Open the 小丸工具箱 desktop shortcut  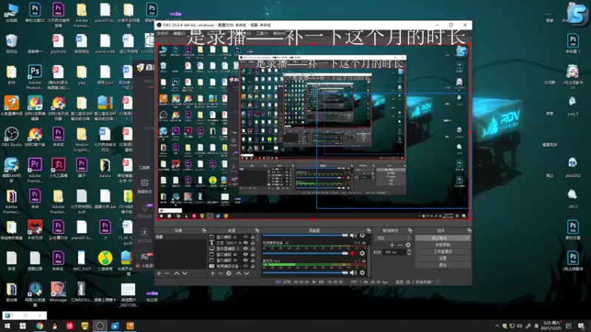(58, 167)
